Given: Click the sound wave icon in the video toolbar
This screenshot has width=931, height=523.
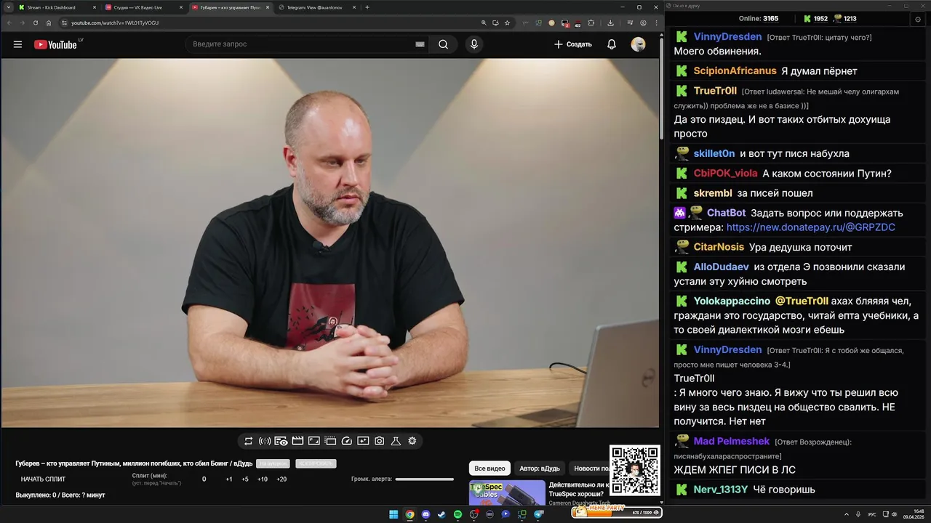Looking at the screenshot, I should (x=265, y=441).
